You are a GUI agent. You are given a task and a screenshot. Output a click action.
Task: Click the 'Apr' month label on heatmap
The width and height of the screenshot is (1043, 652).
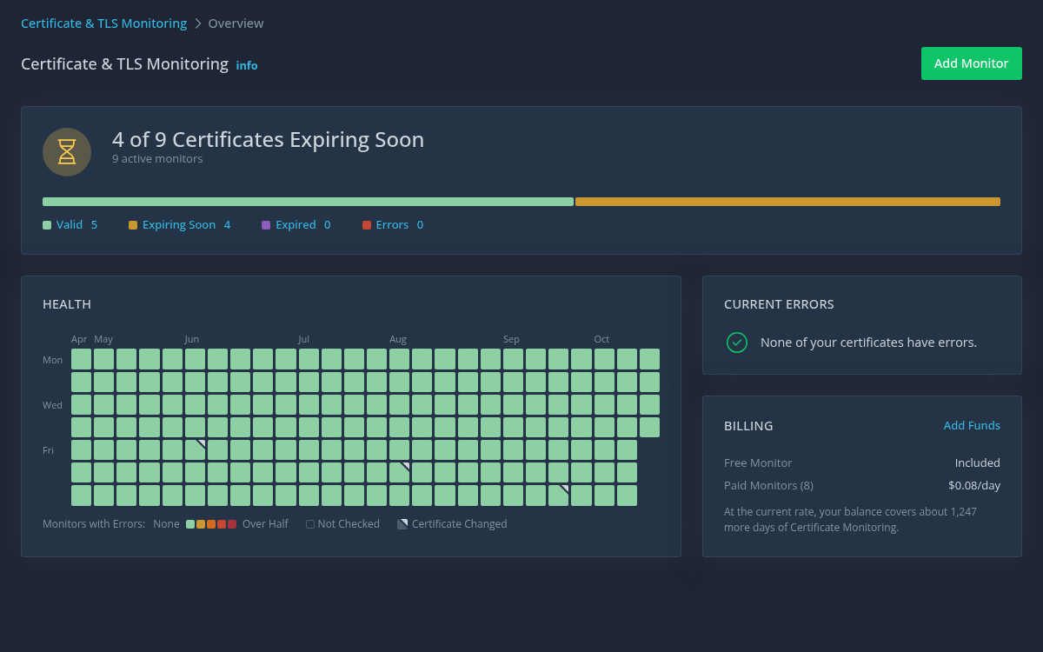click(x=79, y=339)
